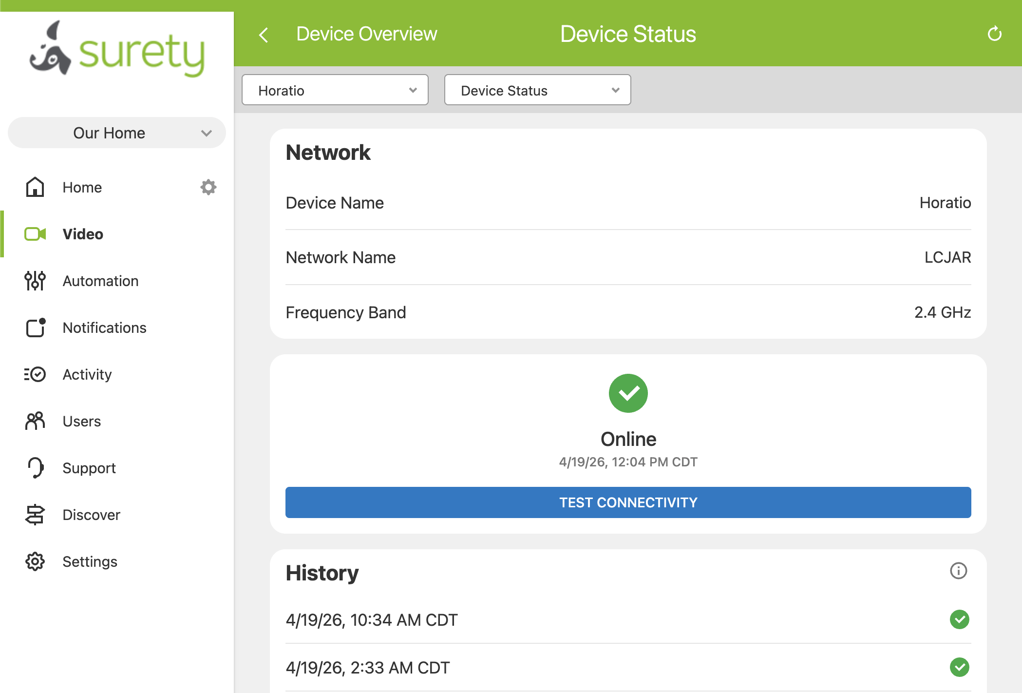The height and width of the screenshot is (693, 1022).
Task: Open the Horatio device dropdown
Action: (x=335, y=90)
